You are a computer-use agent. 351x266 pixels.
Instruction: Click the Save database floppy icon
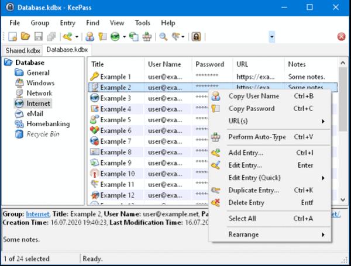tap(38, 36)
